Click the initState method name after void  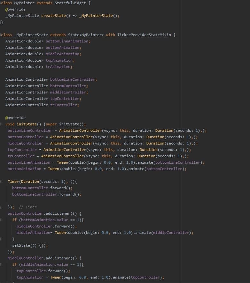pos(27,124)
